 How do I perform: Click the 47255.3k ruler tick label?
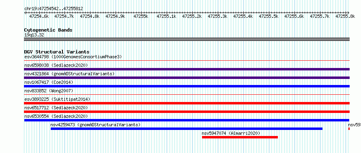(217, 16)
